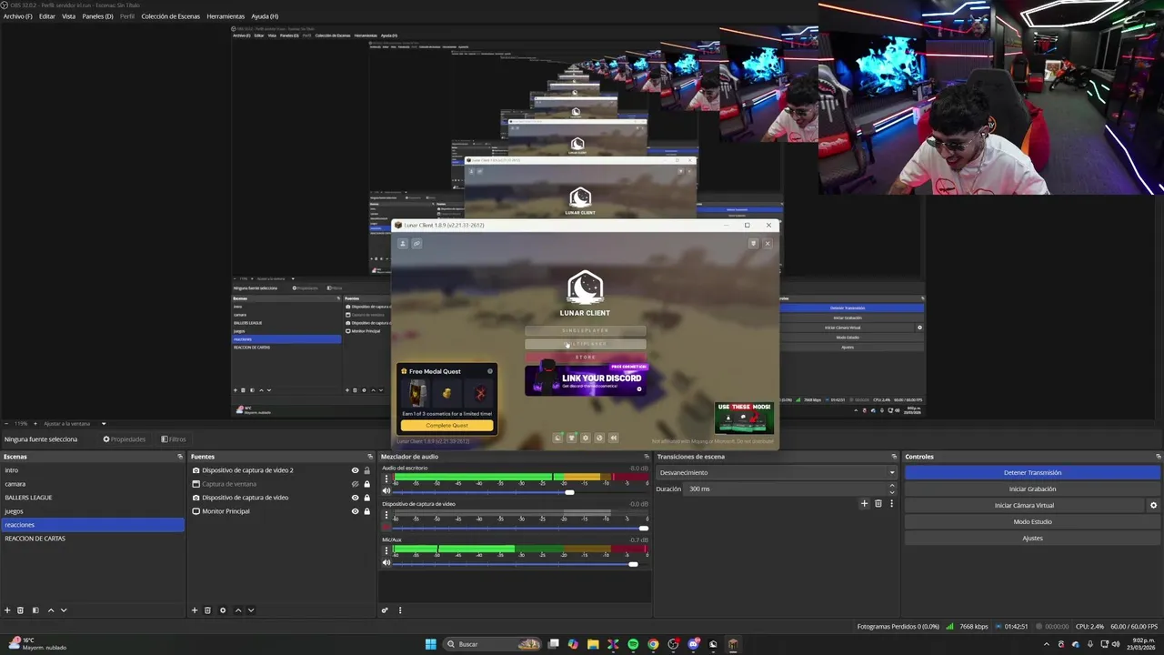Open Spotify from the taskbar
The height and width of the screenshot is (655, 1164).
pos(633,644)
